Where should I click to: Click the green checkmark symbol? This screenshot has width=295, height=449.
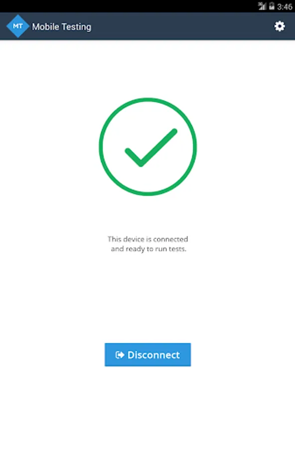151,148
